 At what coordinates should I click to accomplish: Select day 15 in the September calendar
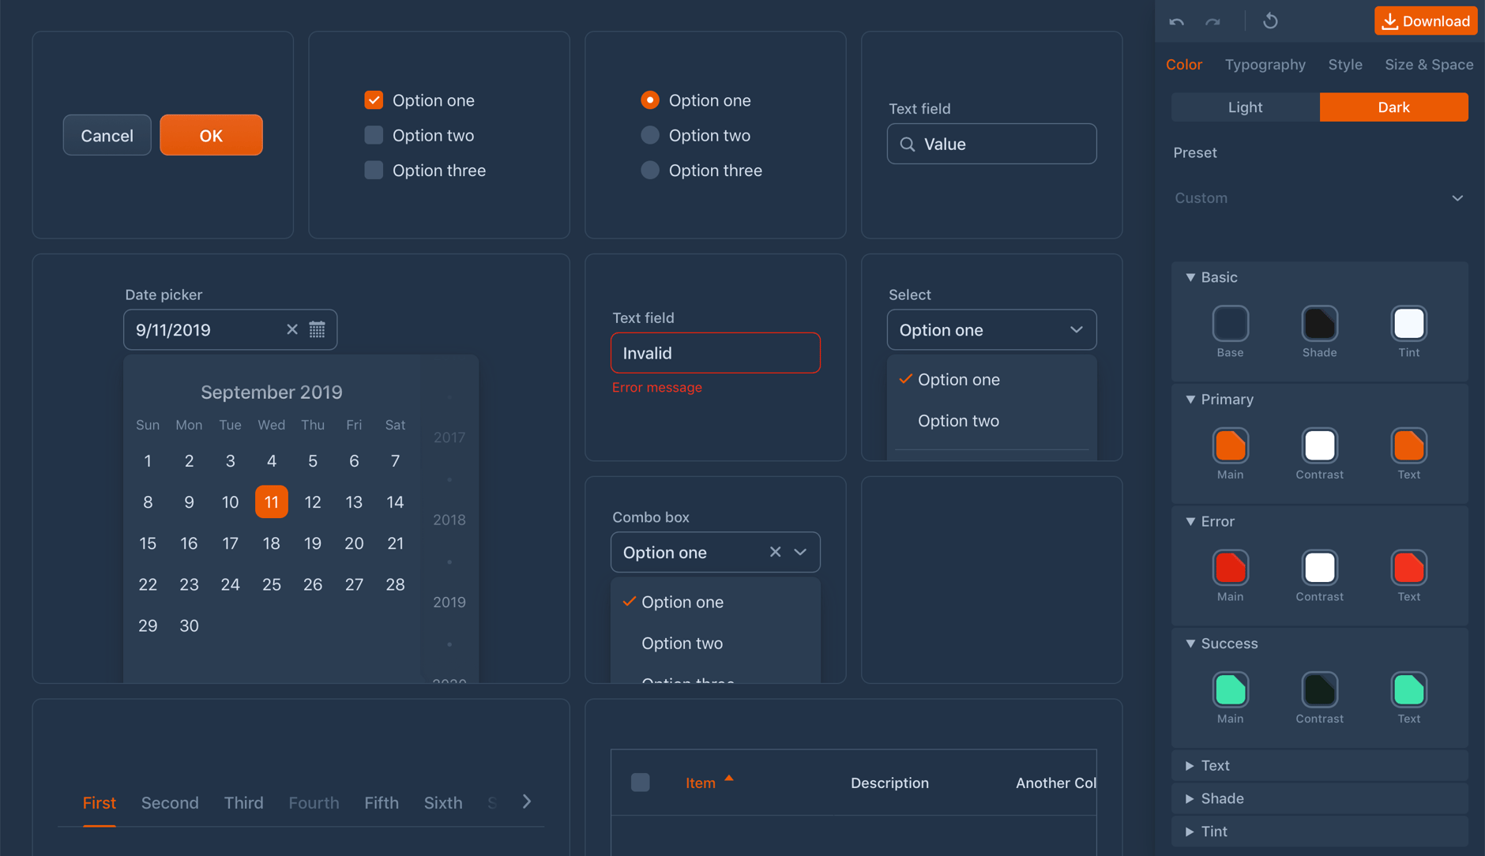click(148, 543)
